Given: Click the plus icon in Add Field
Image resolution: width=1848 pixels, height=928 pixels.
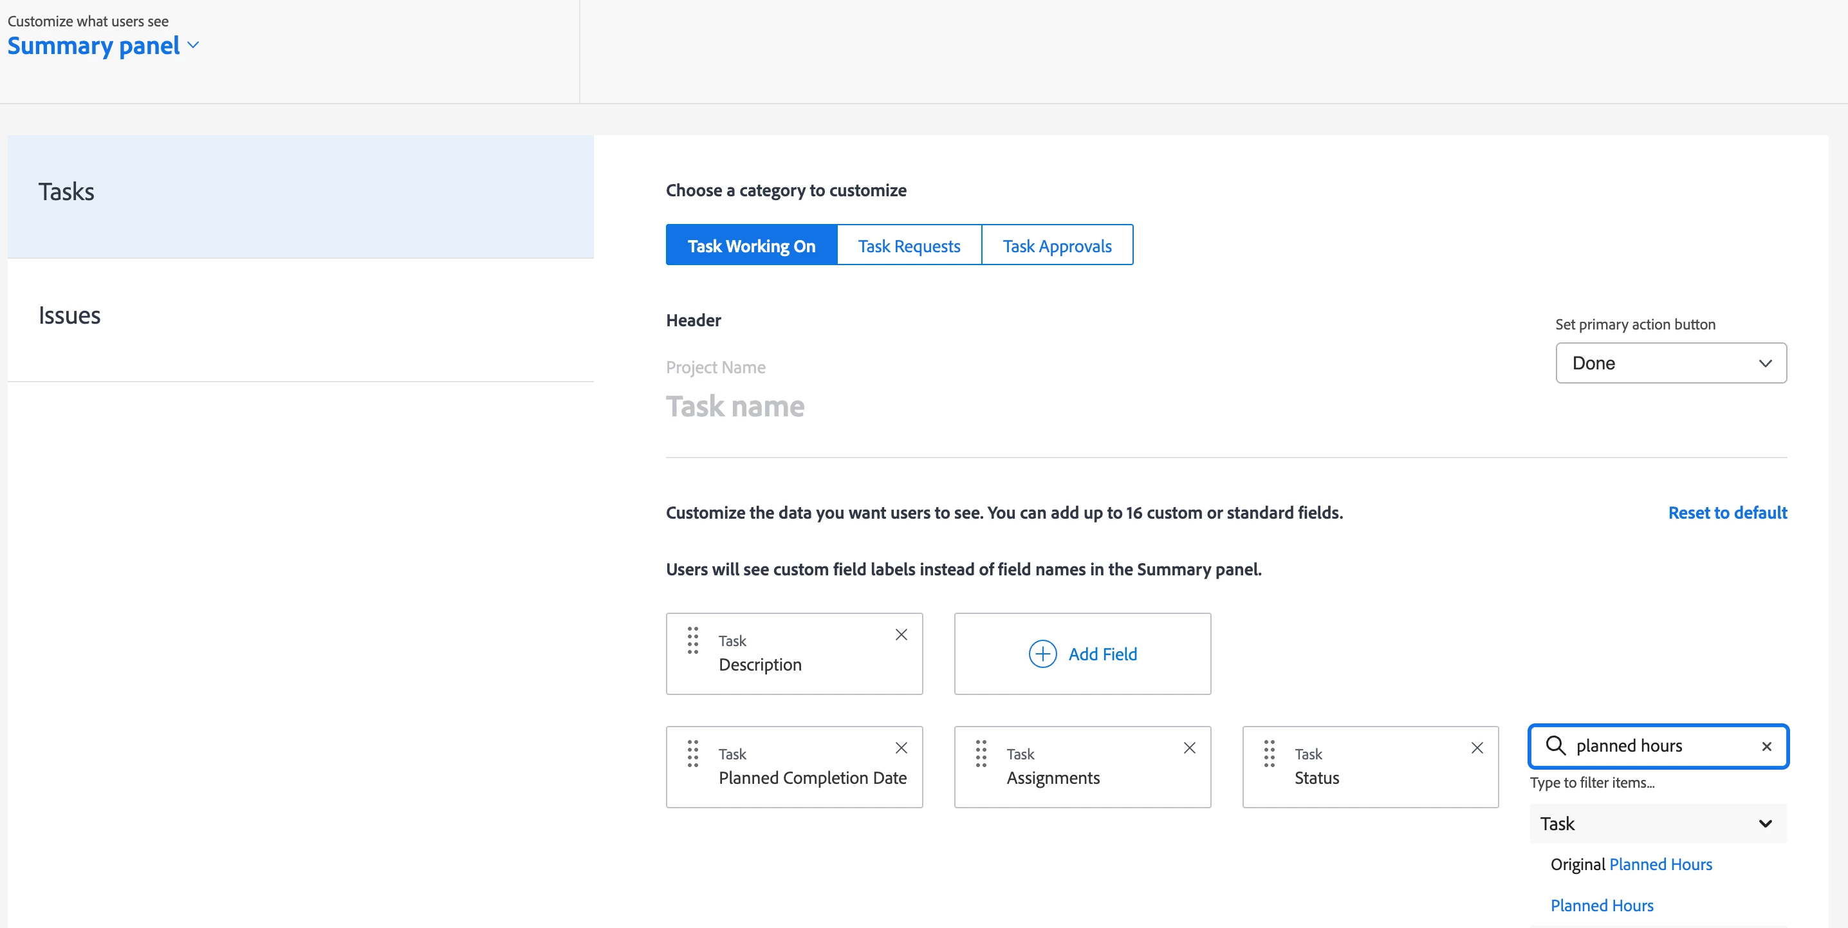Looking at the screenshot, I should point(1042,654).
